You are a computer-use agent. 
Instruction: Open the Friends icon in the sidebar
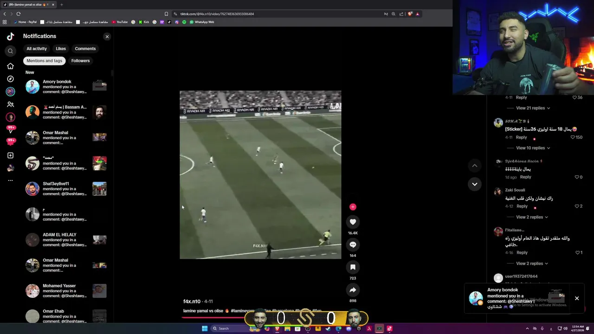point(10,104)
